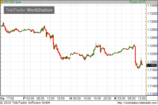Click the 1,11200 price axis label
Screen dimensions: 158x105
point(152,94)
